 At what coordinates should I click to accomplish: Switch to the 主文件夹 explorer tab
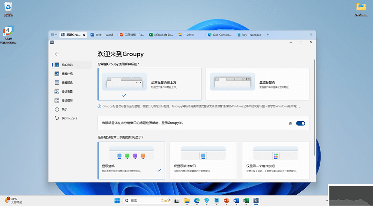pos(190,35)
